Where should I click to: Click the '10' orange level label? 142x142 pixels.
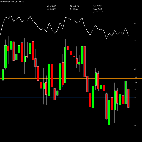pyautogui.click(x=136, y=82)
